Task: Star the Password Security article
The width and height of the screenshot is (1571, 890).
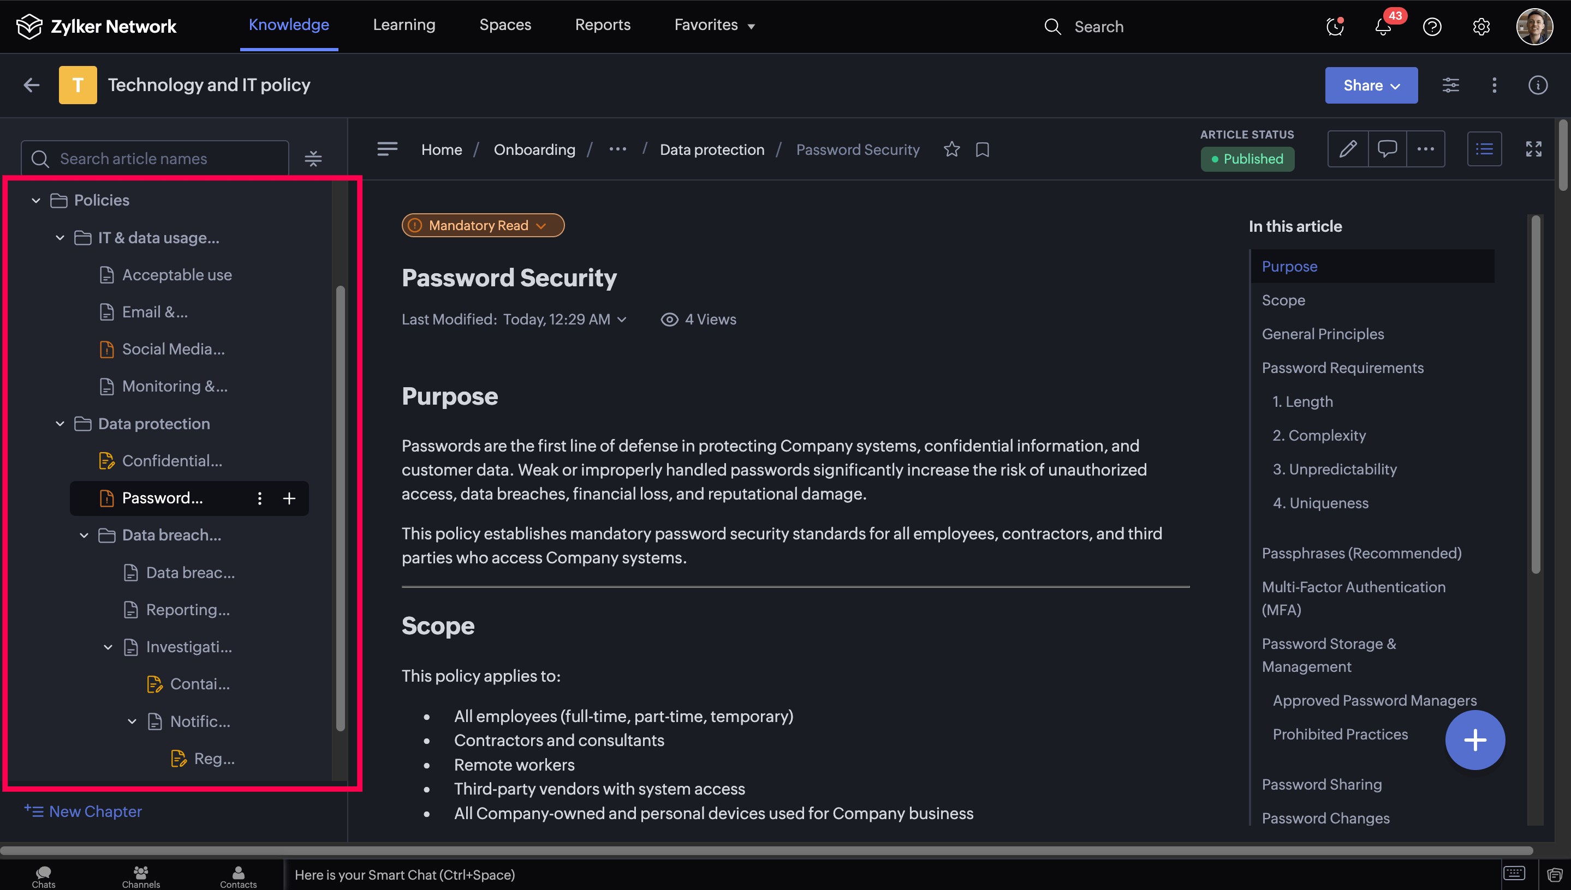Action: (x=951, y=149)
